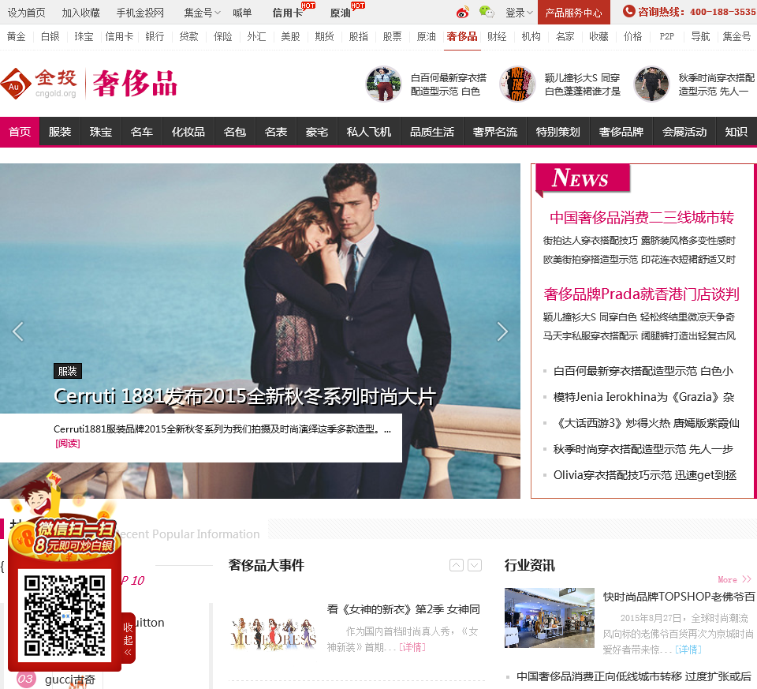Open 中国奢侈品消费二三线城市转 headline
The image size is (757, 689).
click(642, 217)
